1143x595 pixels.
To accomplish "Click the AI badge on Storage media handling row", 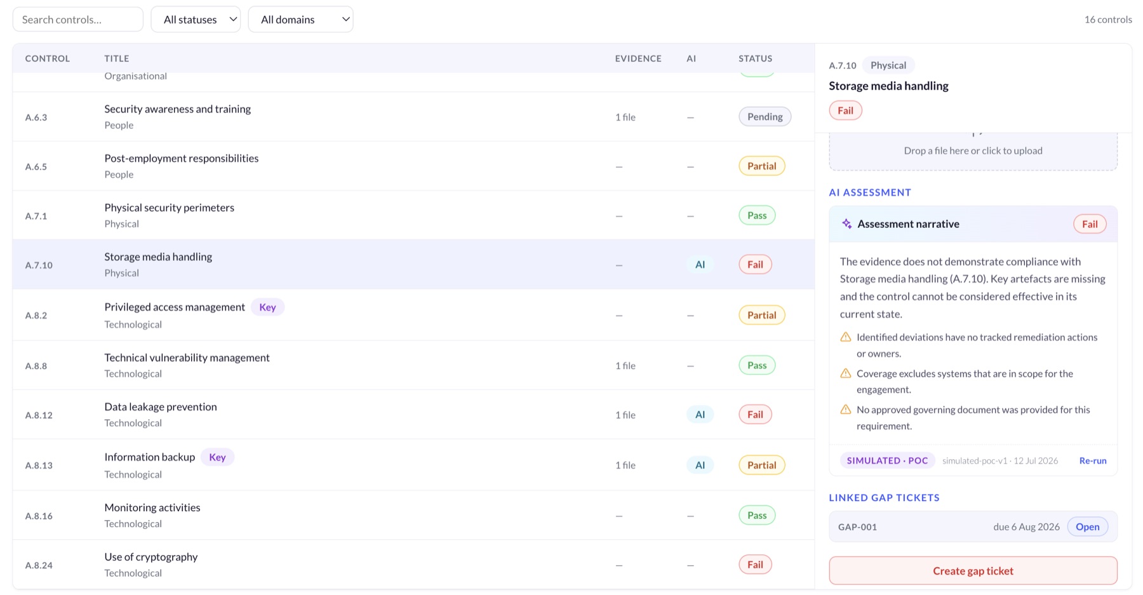I will point(700,265).
